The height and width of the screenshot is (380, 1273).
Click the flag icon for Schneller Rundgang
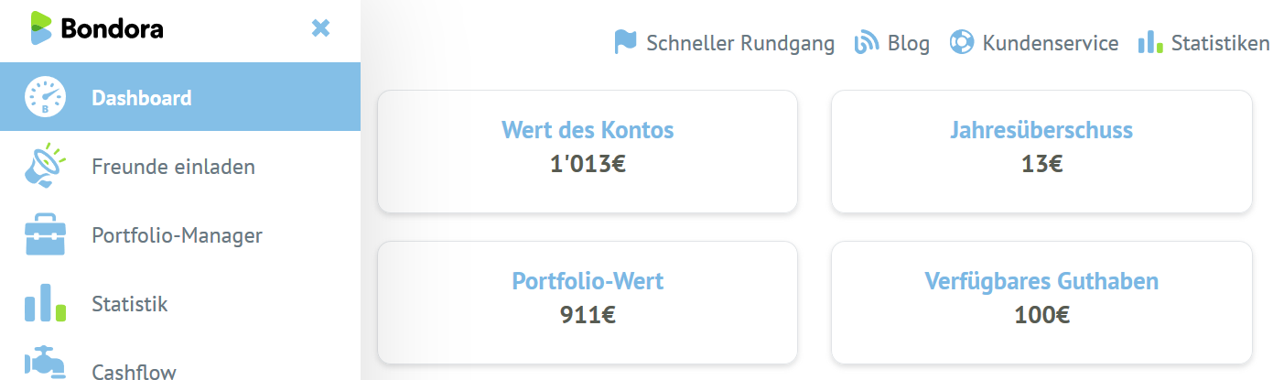pos(625,42)
